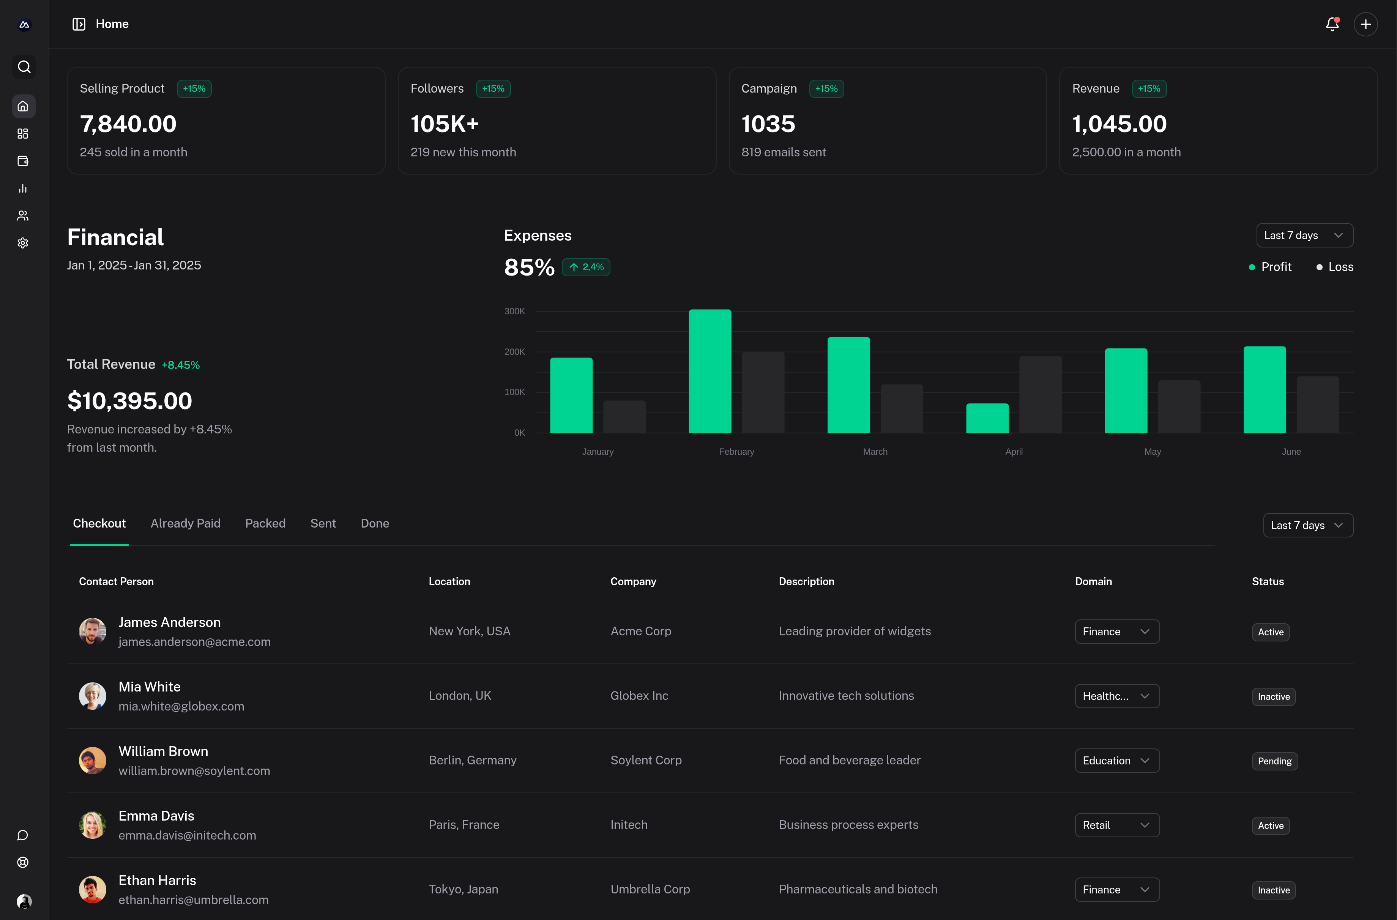Open the home icon in sidebar

coord(23,106)
